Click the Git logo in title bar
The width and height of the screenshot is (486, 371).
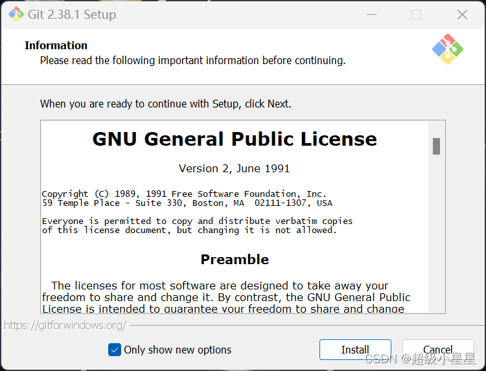(x=16, y=14)
